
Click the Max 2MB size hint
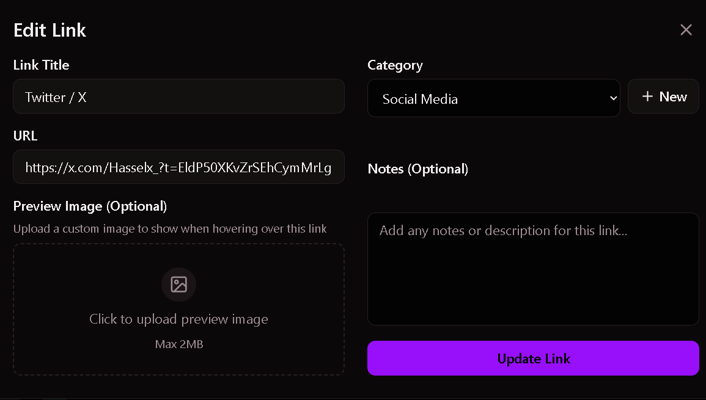tap(179, 344)
